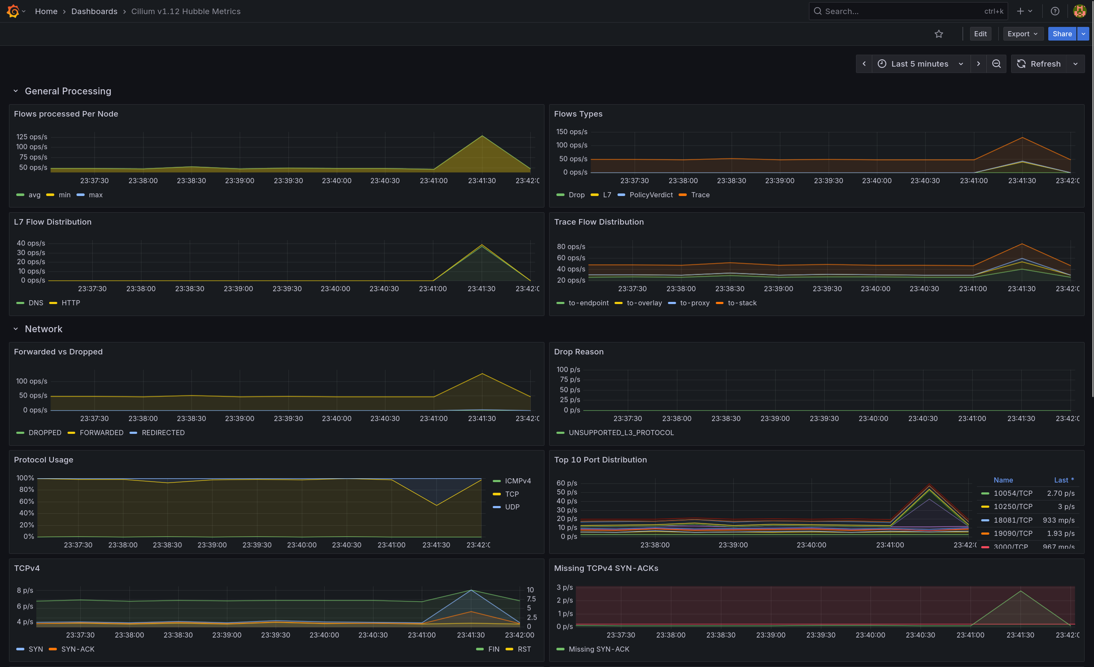Click the plus add new icon

[1021, 11]
